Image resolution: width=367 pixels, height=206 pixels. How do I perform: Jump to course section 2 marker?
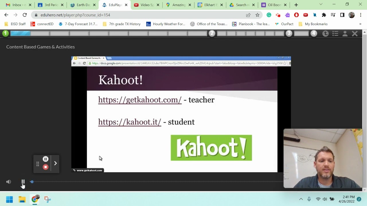(x=212, y=33)
